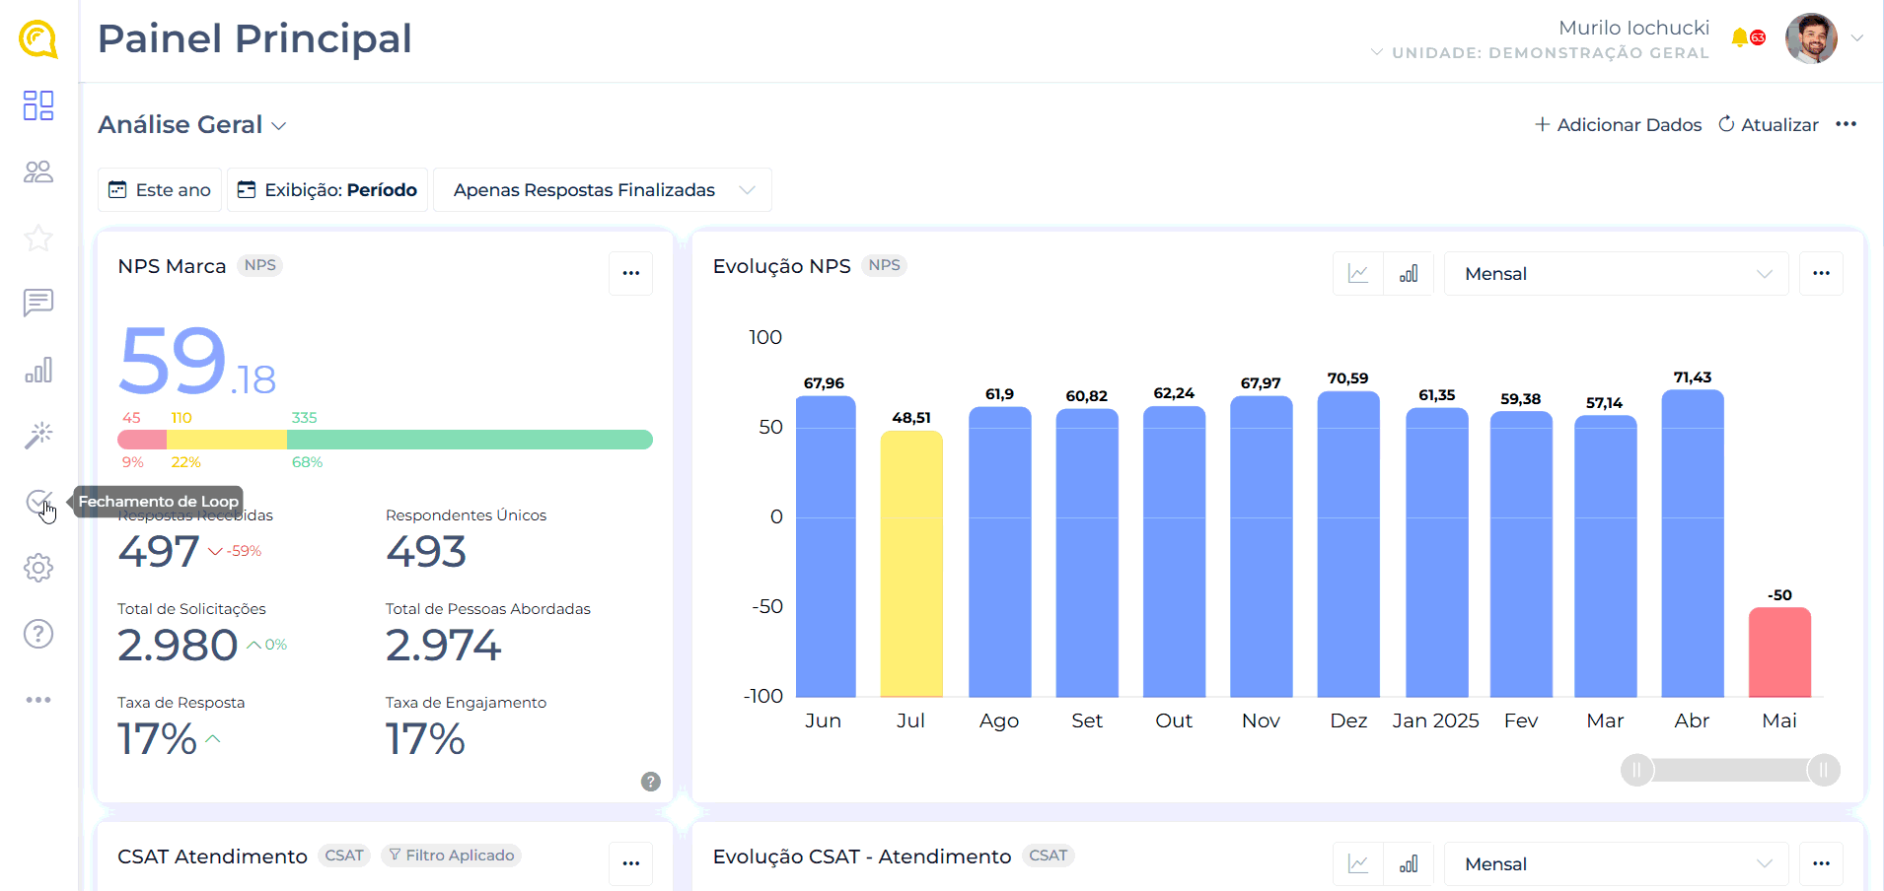Screen dimensions: 1884x891
Task: Open the Evolução NPS card options menu
Action: click(1821, 273)
